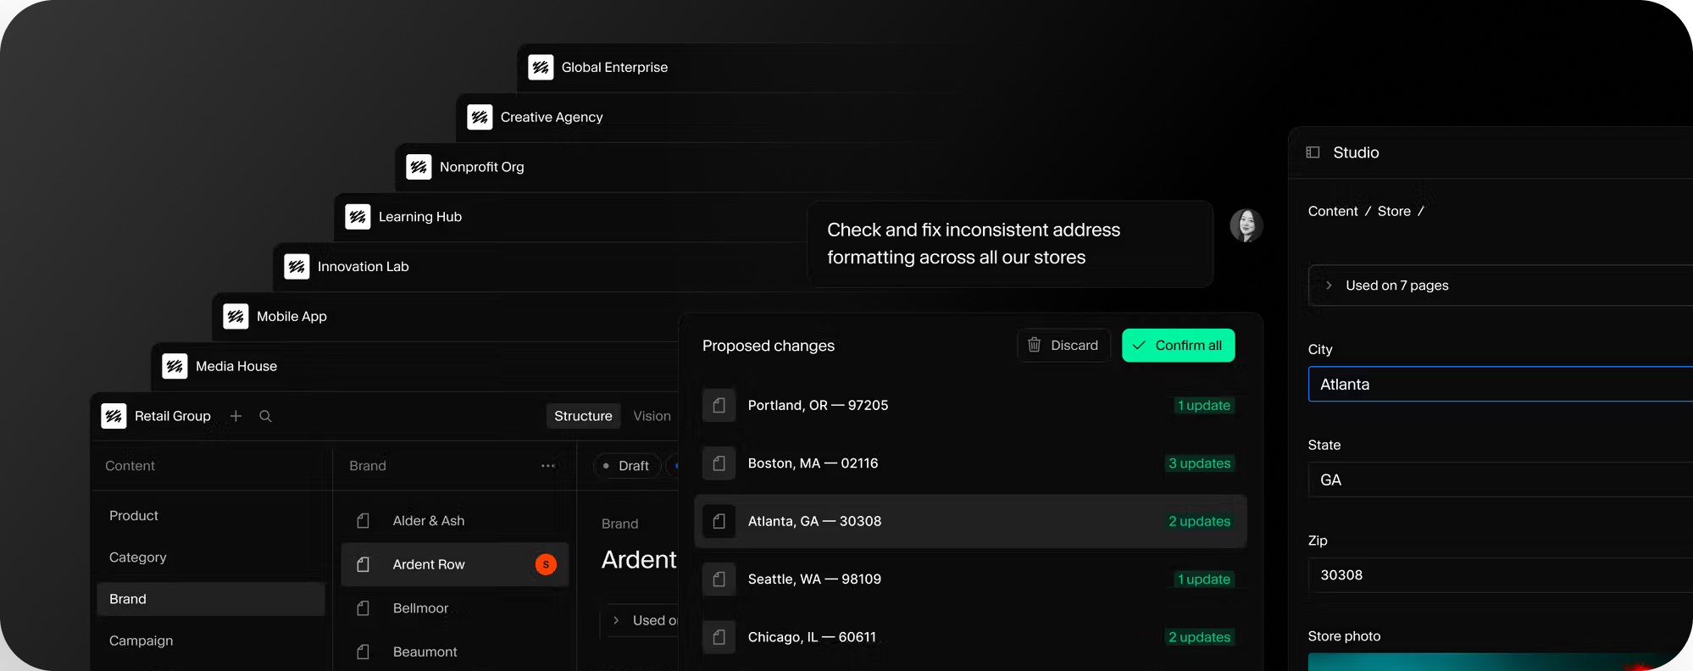This screenshot has height=671, width=1693.
Task: Click the Discard button
Action: (1063, 346)
